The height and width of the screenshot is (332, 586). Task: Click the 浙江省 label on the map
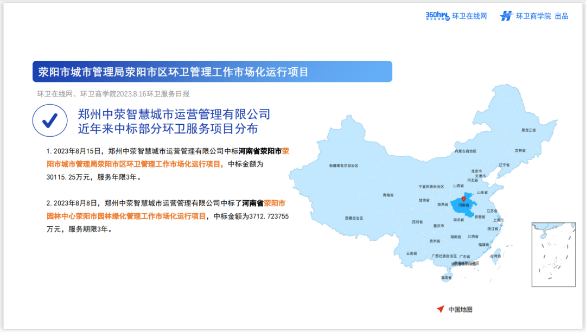493,228
